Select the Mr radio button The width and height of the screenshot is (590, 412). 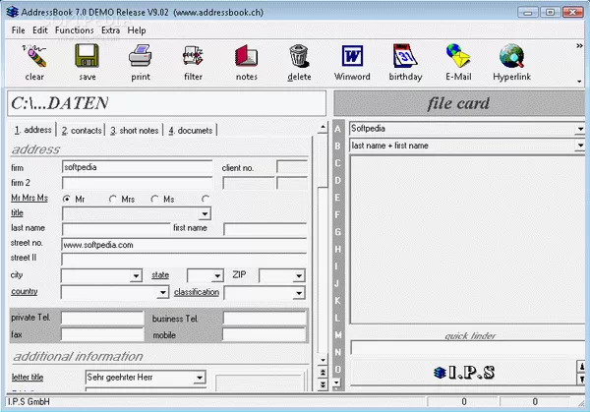point(67,199)
